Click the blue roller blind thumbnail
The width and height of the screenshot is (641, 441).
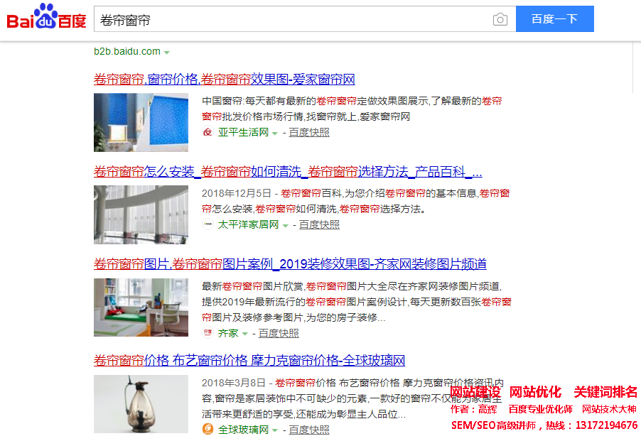[141, 122]
